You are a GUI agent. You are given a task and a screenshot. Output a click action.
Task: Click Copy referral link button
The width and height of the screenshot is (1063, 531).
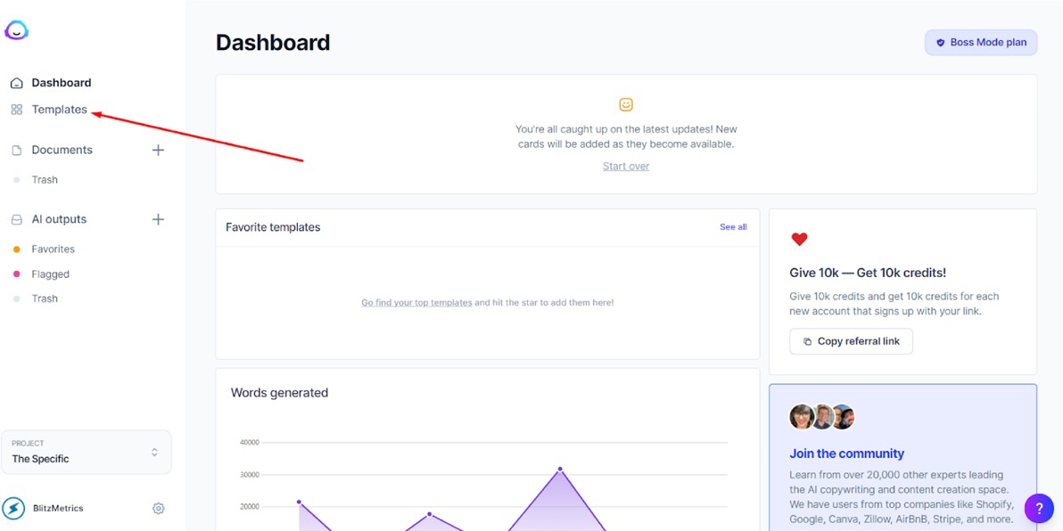[x=851, y=341]
